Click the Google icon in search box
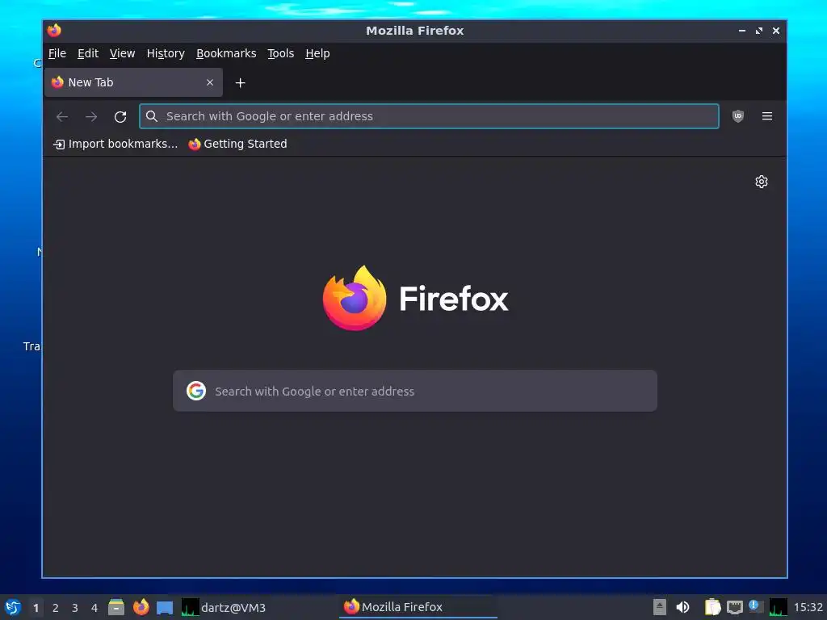The image size is (827, 620). click(196, 391)
